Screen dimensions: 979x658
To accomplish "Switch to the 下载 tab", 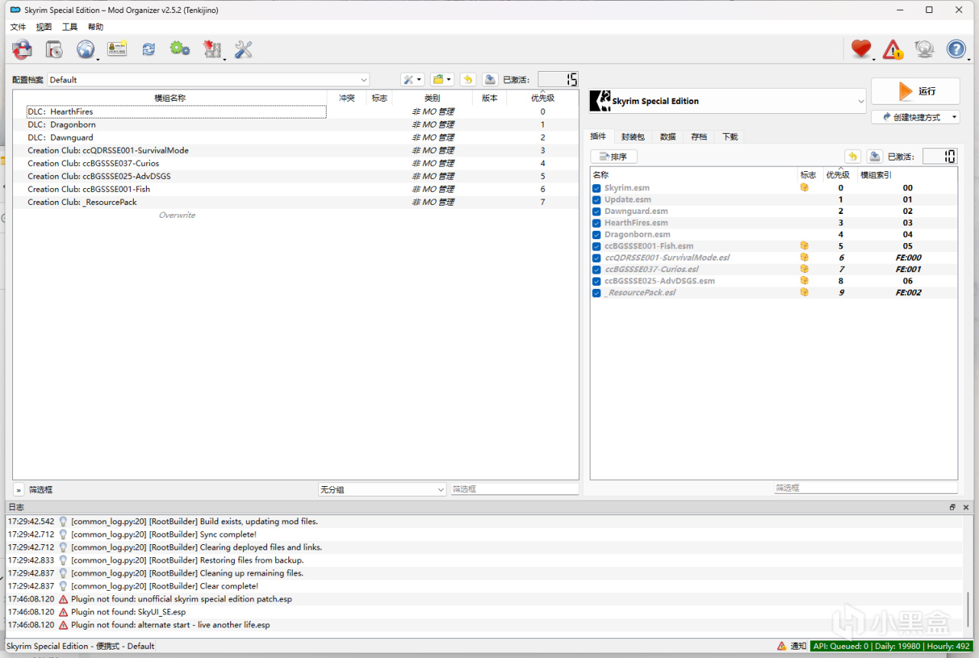I will click(730, 137).
